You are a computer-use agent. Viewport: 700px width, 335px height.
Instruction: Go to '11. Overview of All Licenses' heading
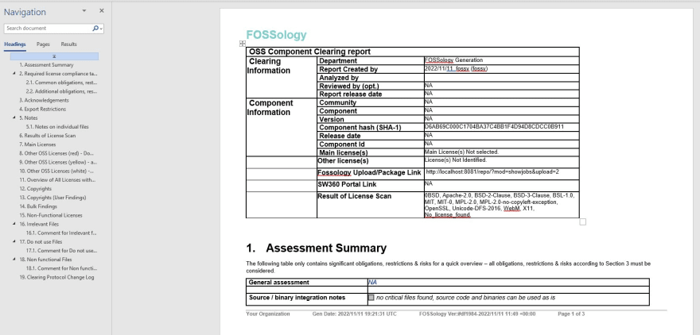point(57,179)
